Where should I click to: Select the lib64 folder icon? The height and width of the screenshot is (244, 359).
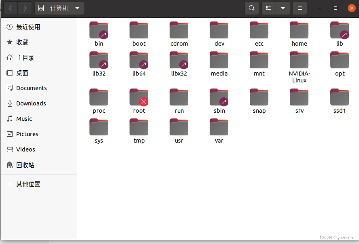coord(139,60)
